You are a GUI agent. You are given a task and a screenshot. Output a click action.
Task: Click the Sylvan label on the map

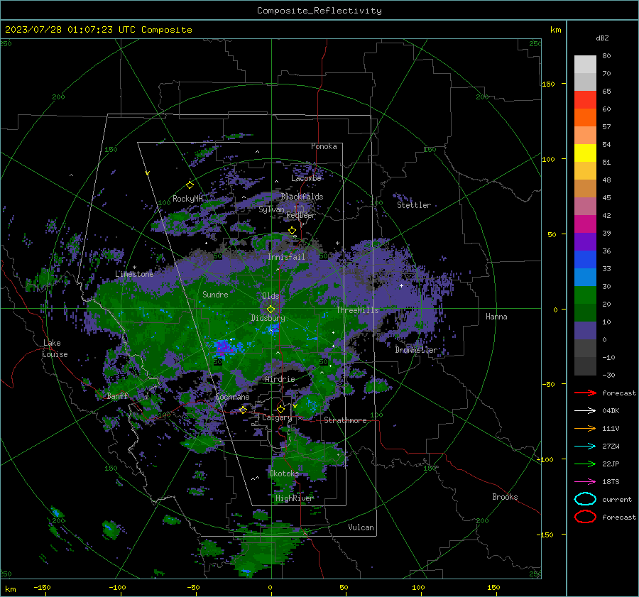[271, 209]
